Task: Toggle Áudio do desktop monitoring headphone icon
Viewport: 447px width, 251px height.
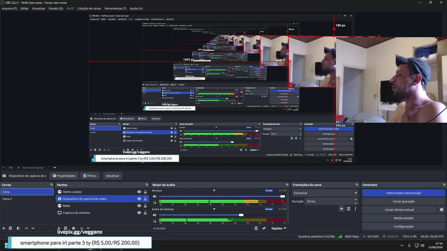Action: pyautogui.click(x=155, y=221)
